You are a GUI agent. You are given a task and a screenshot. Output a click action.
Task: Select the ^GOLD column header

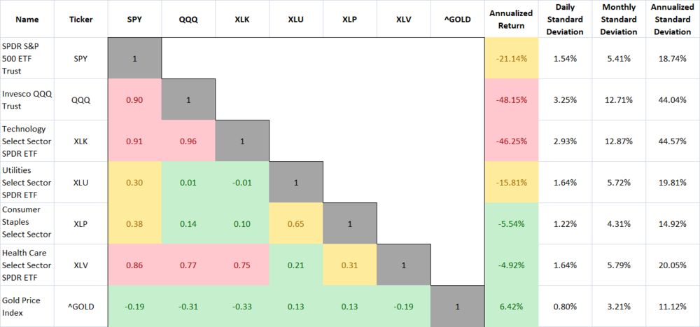coord(458,19)
